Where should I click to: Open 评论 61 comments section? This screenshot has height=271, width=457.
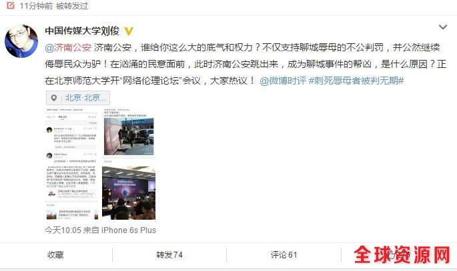pyautogui.click(x=284, y=255)
